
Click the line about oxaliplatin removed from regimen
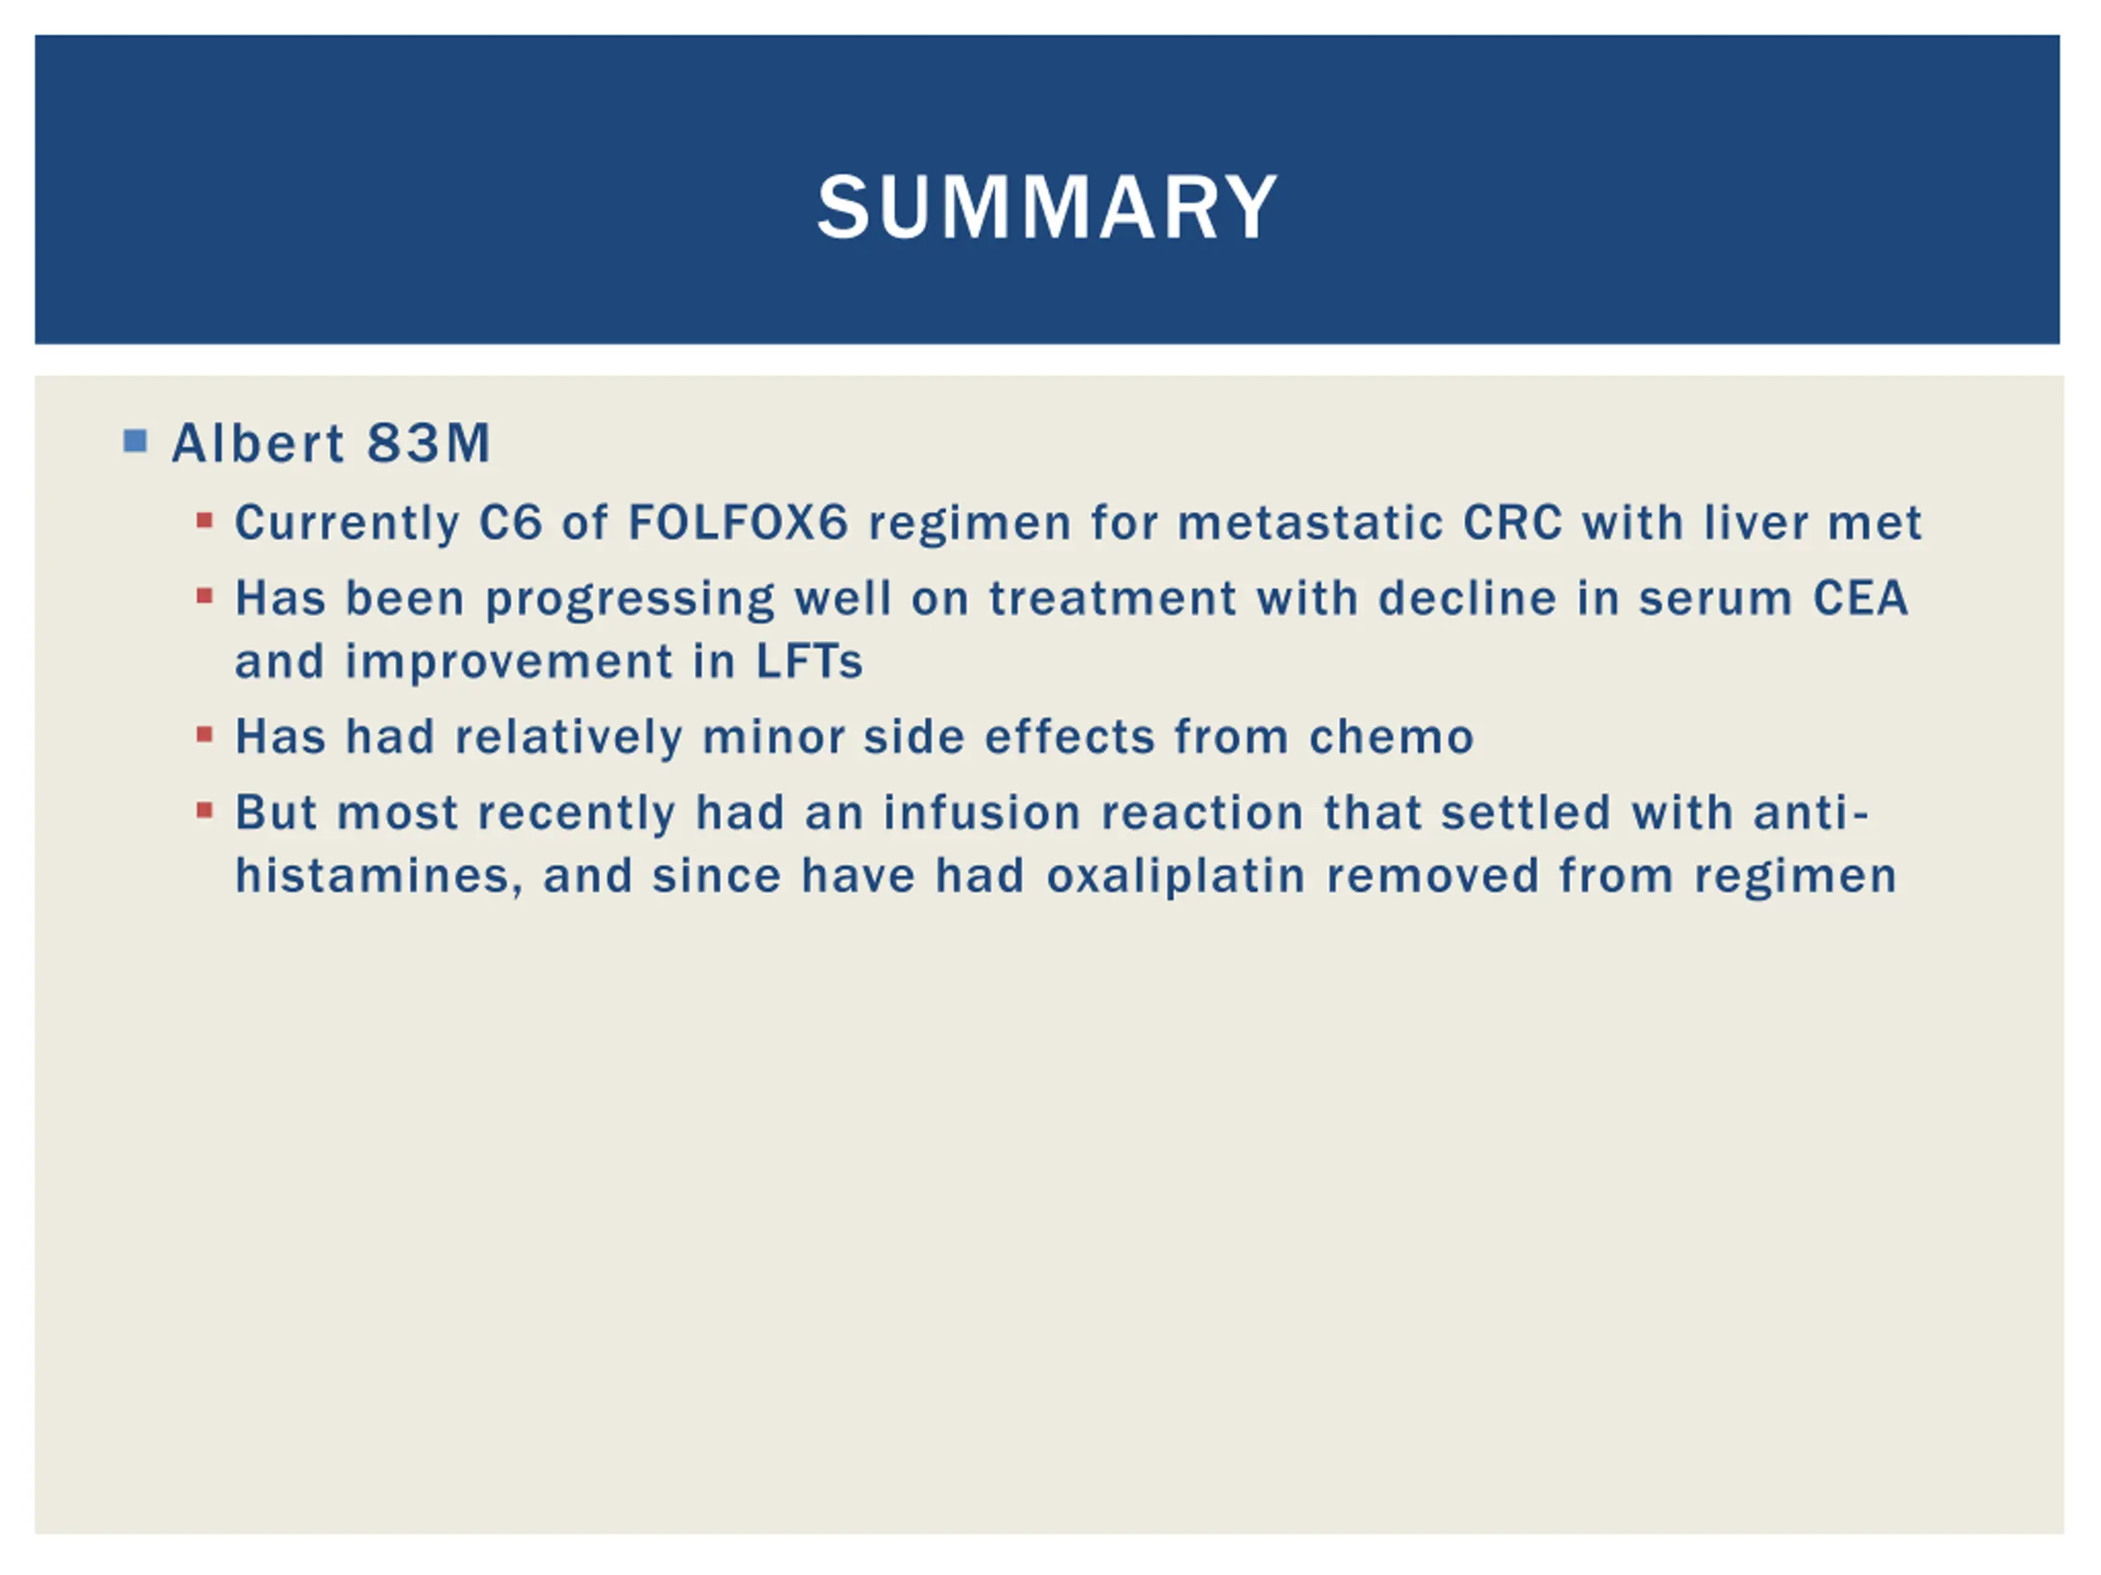[x=1066, y=876]
